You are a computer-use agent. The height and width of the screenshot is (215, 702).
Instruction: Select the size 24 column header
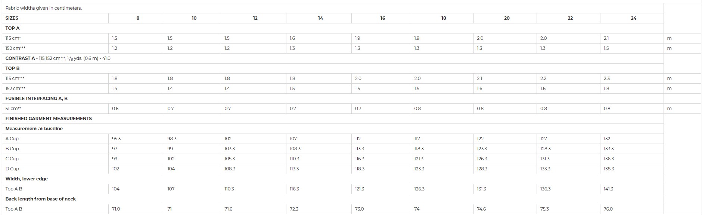click(x=633, y=18)
